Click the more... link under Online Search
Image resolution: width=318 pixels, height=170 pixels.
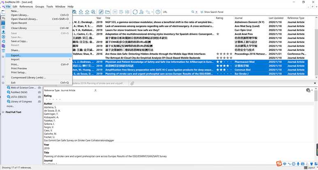10,106
